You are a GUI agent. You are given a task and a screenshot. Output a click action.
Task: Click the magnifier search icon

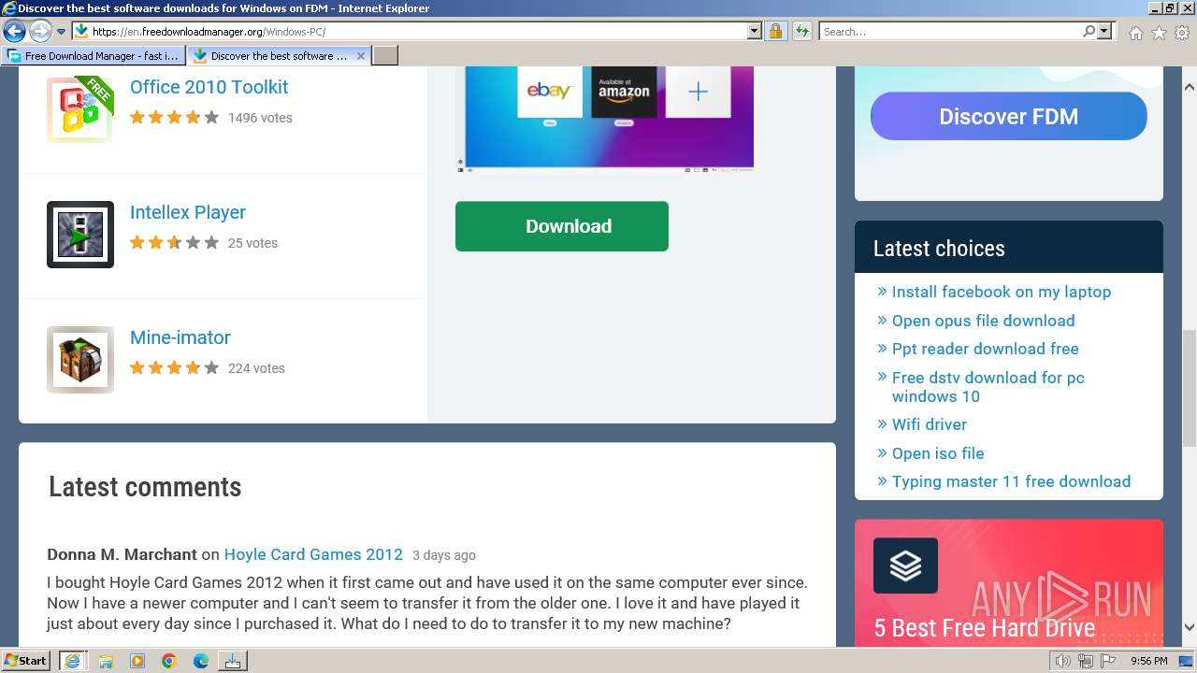click(x=1089, y=31)
